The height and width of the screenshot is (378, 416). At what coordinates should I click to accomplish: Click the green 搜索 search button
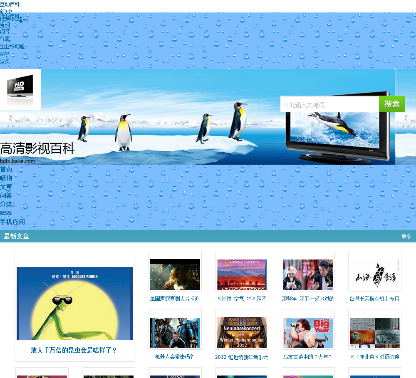(392, 104)
